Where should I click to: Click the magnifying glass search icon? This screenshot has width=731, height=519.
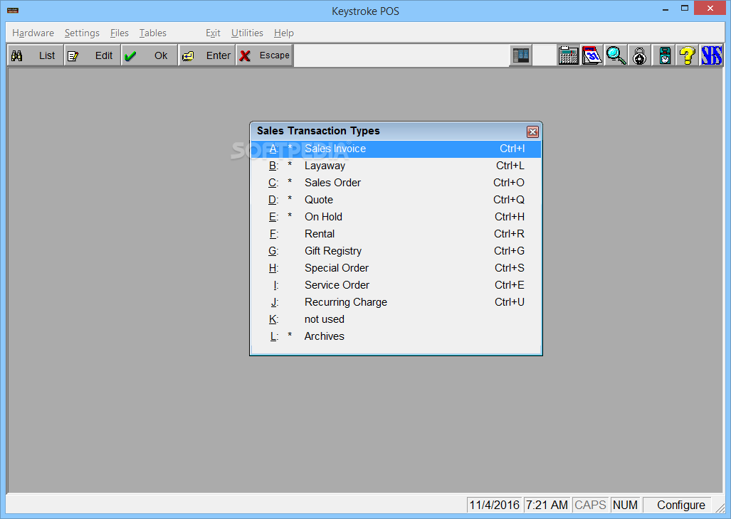[x=616, y=56]
